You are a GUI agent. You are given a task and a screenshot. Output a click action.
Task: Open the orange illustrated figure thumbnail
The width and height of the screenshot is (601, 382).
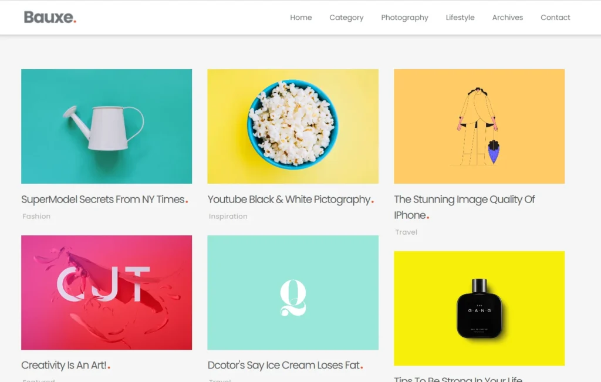(479, 126)
